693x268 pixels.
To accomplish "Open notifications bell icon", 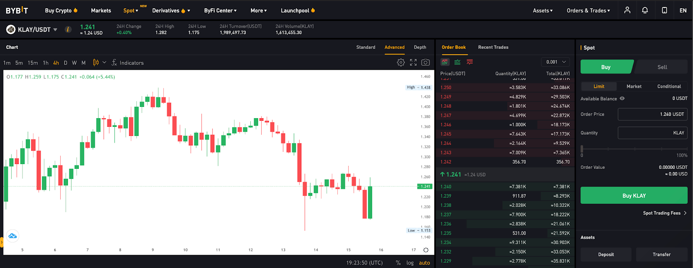I will (645, 10).
